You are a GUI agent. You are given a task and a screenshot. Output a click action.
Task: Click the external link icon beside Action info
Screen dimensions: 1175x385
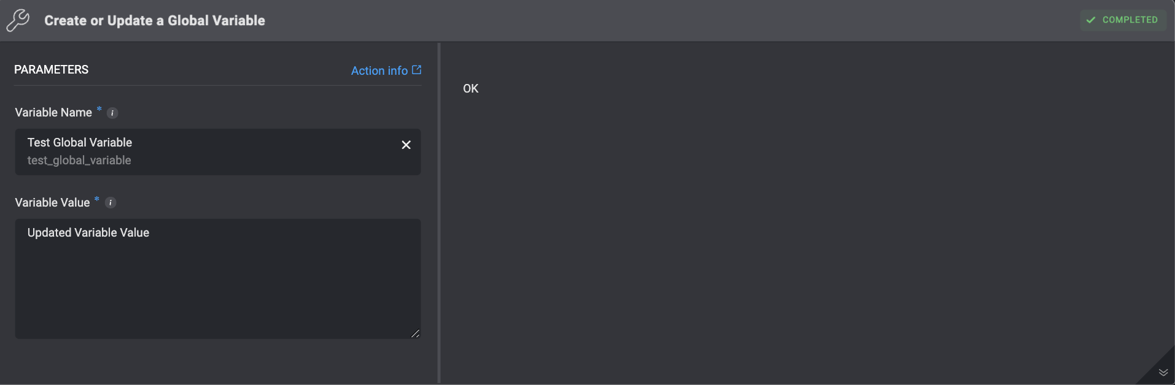click(x=417, y=70)
